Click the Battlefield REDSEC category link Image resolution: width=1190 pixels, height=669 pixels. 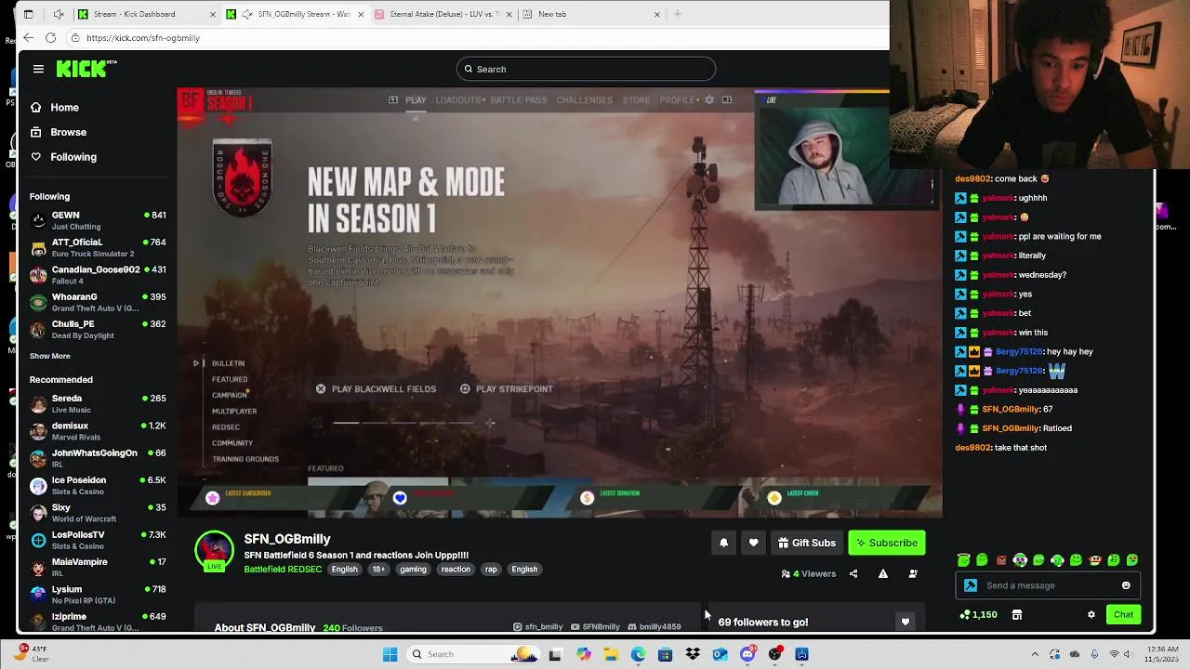tap(283, 570)
